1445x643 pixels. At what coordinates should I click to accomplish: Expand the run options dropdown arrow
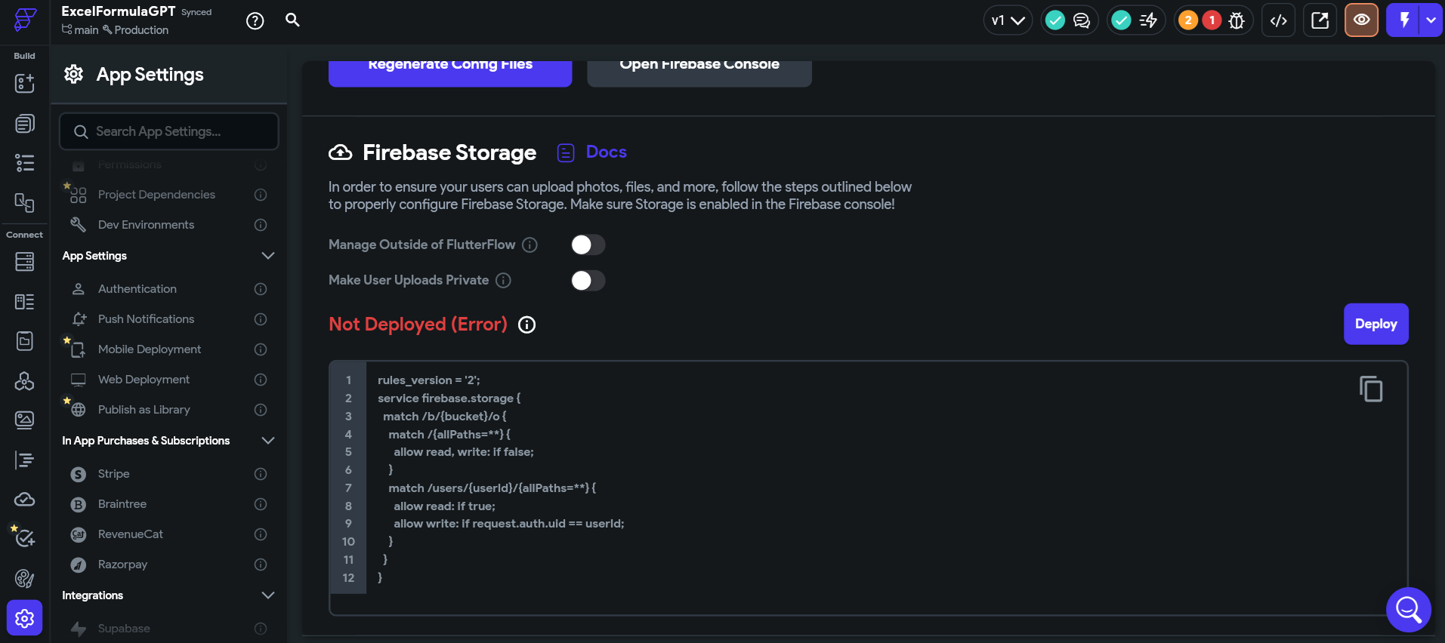[1431, 20]
